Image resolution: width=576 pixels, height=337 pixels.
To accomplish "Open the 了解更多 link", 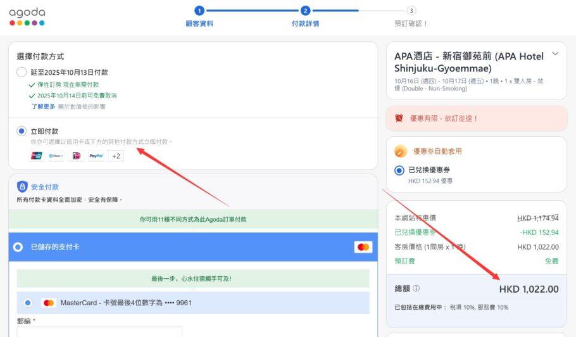I will [x=43, y=106].
